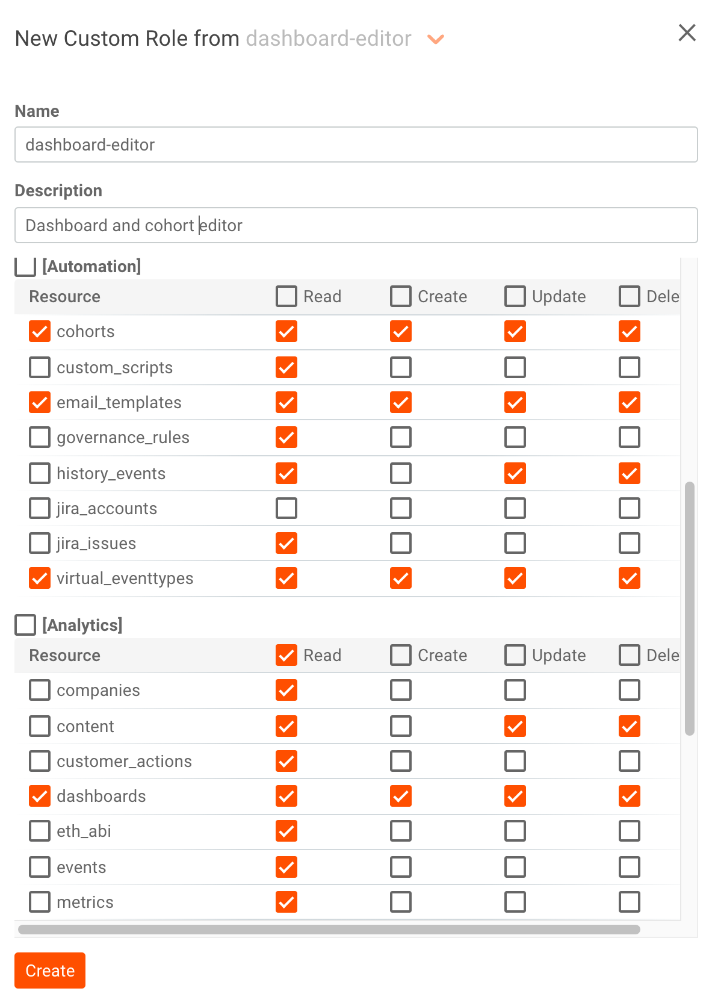
Task: Disable Delete permission for email_templates
Action: 629,402
